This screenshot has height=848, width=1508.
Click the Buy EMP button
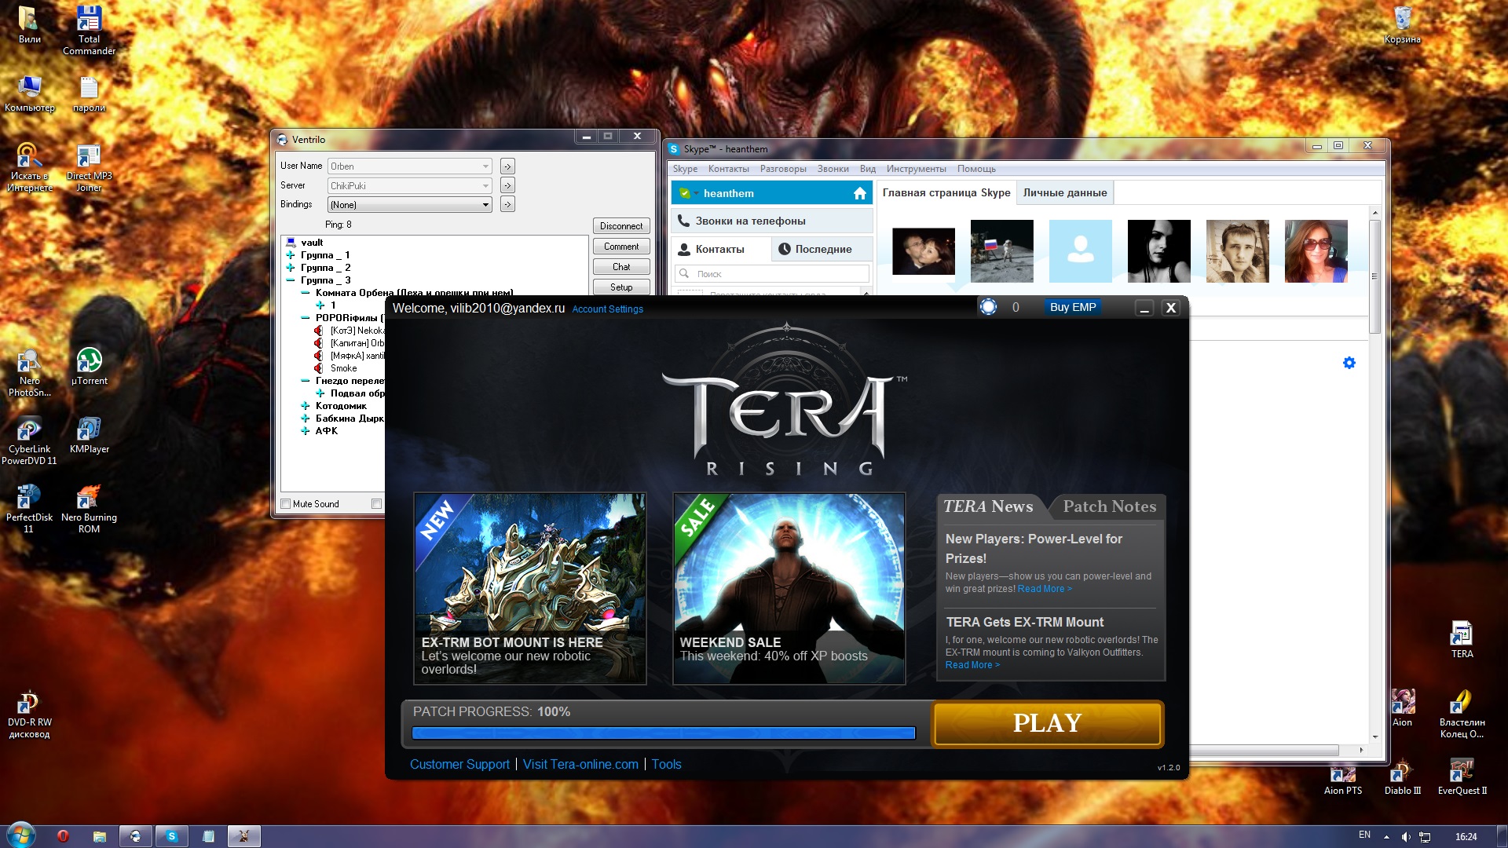pos(1073,307)
